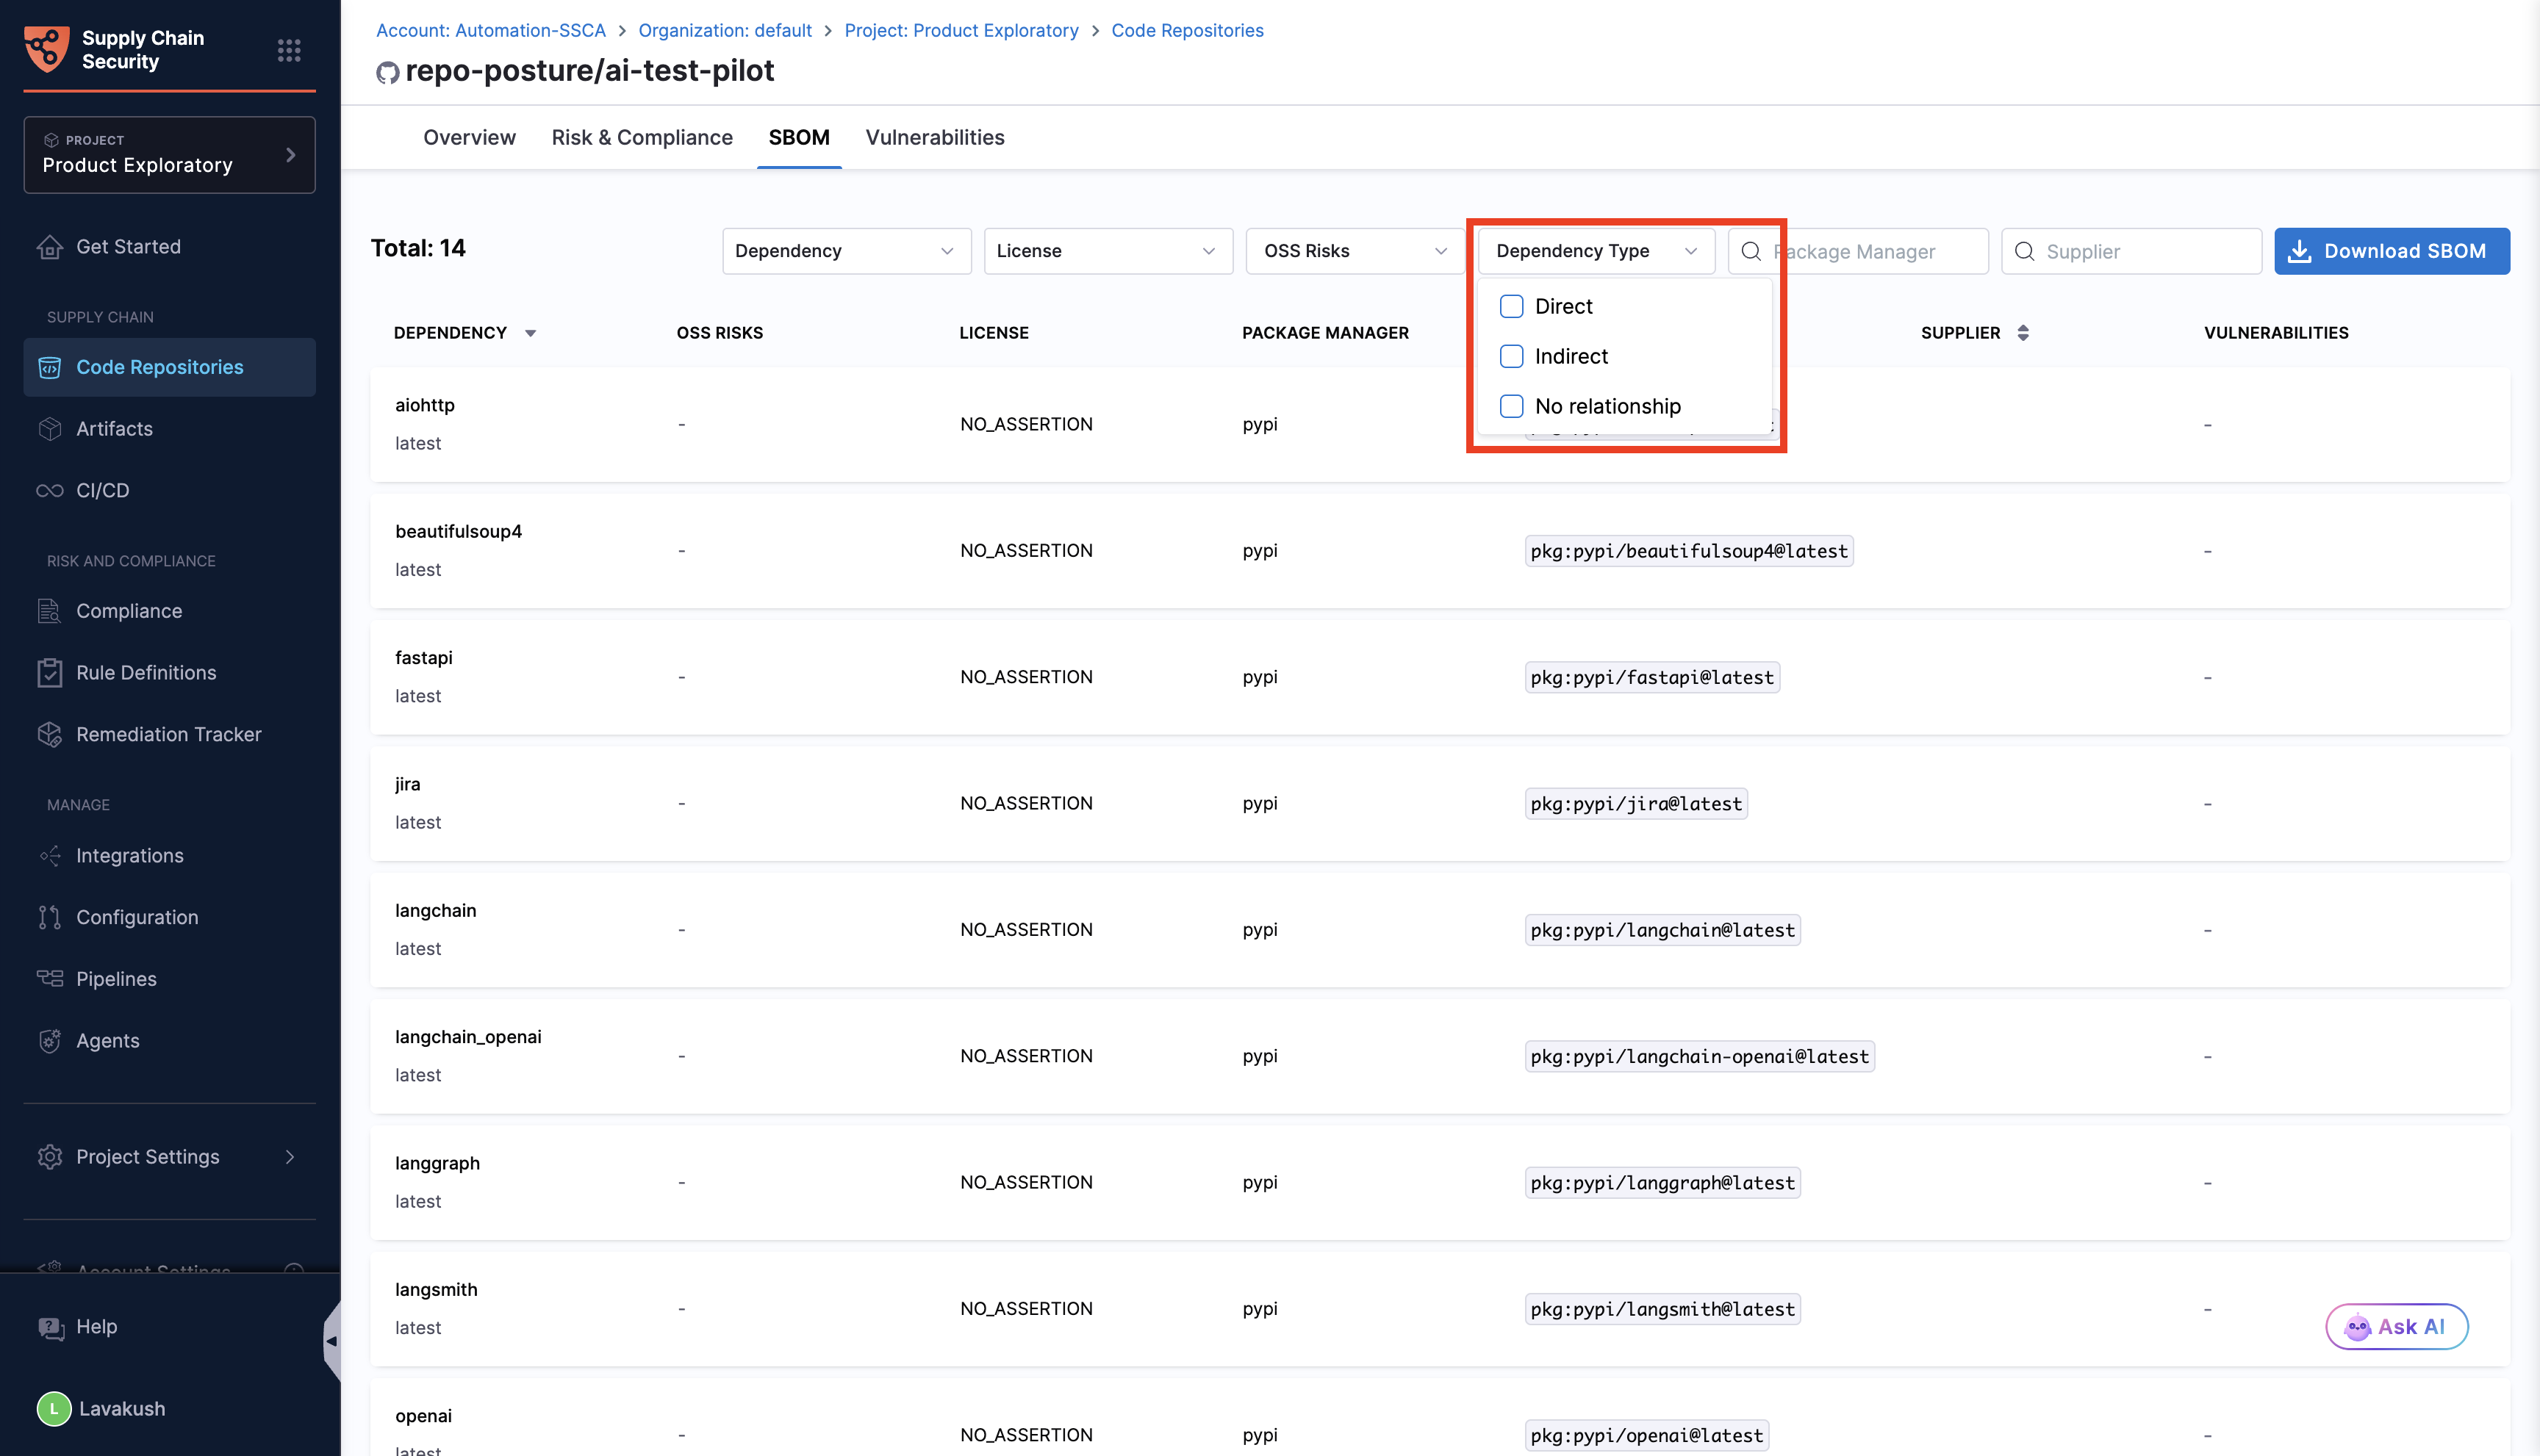Sort by the Supplier column arrows
Screen dimensions: 2540x1456
[2023, 333]
